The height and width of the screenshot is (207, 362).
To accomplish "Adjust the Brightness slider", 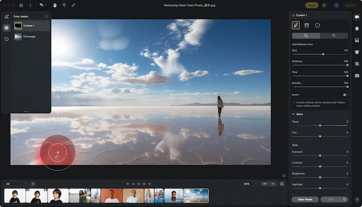I will [320, 177].
